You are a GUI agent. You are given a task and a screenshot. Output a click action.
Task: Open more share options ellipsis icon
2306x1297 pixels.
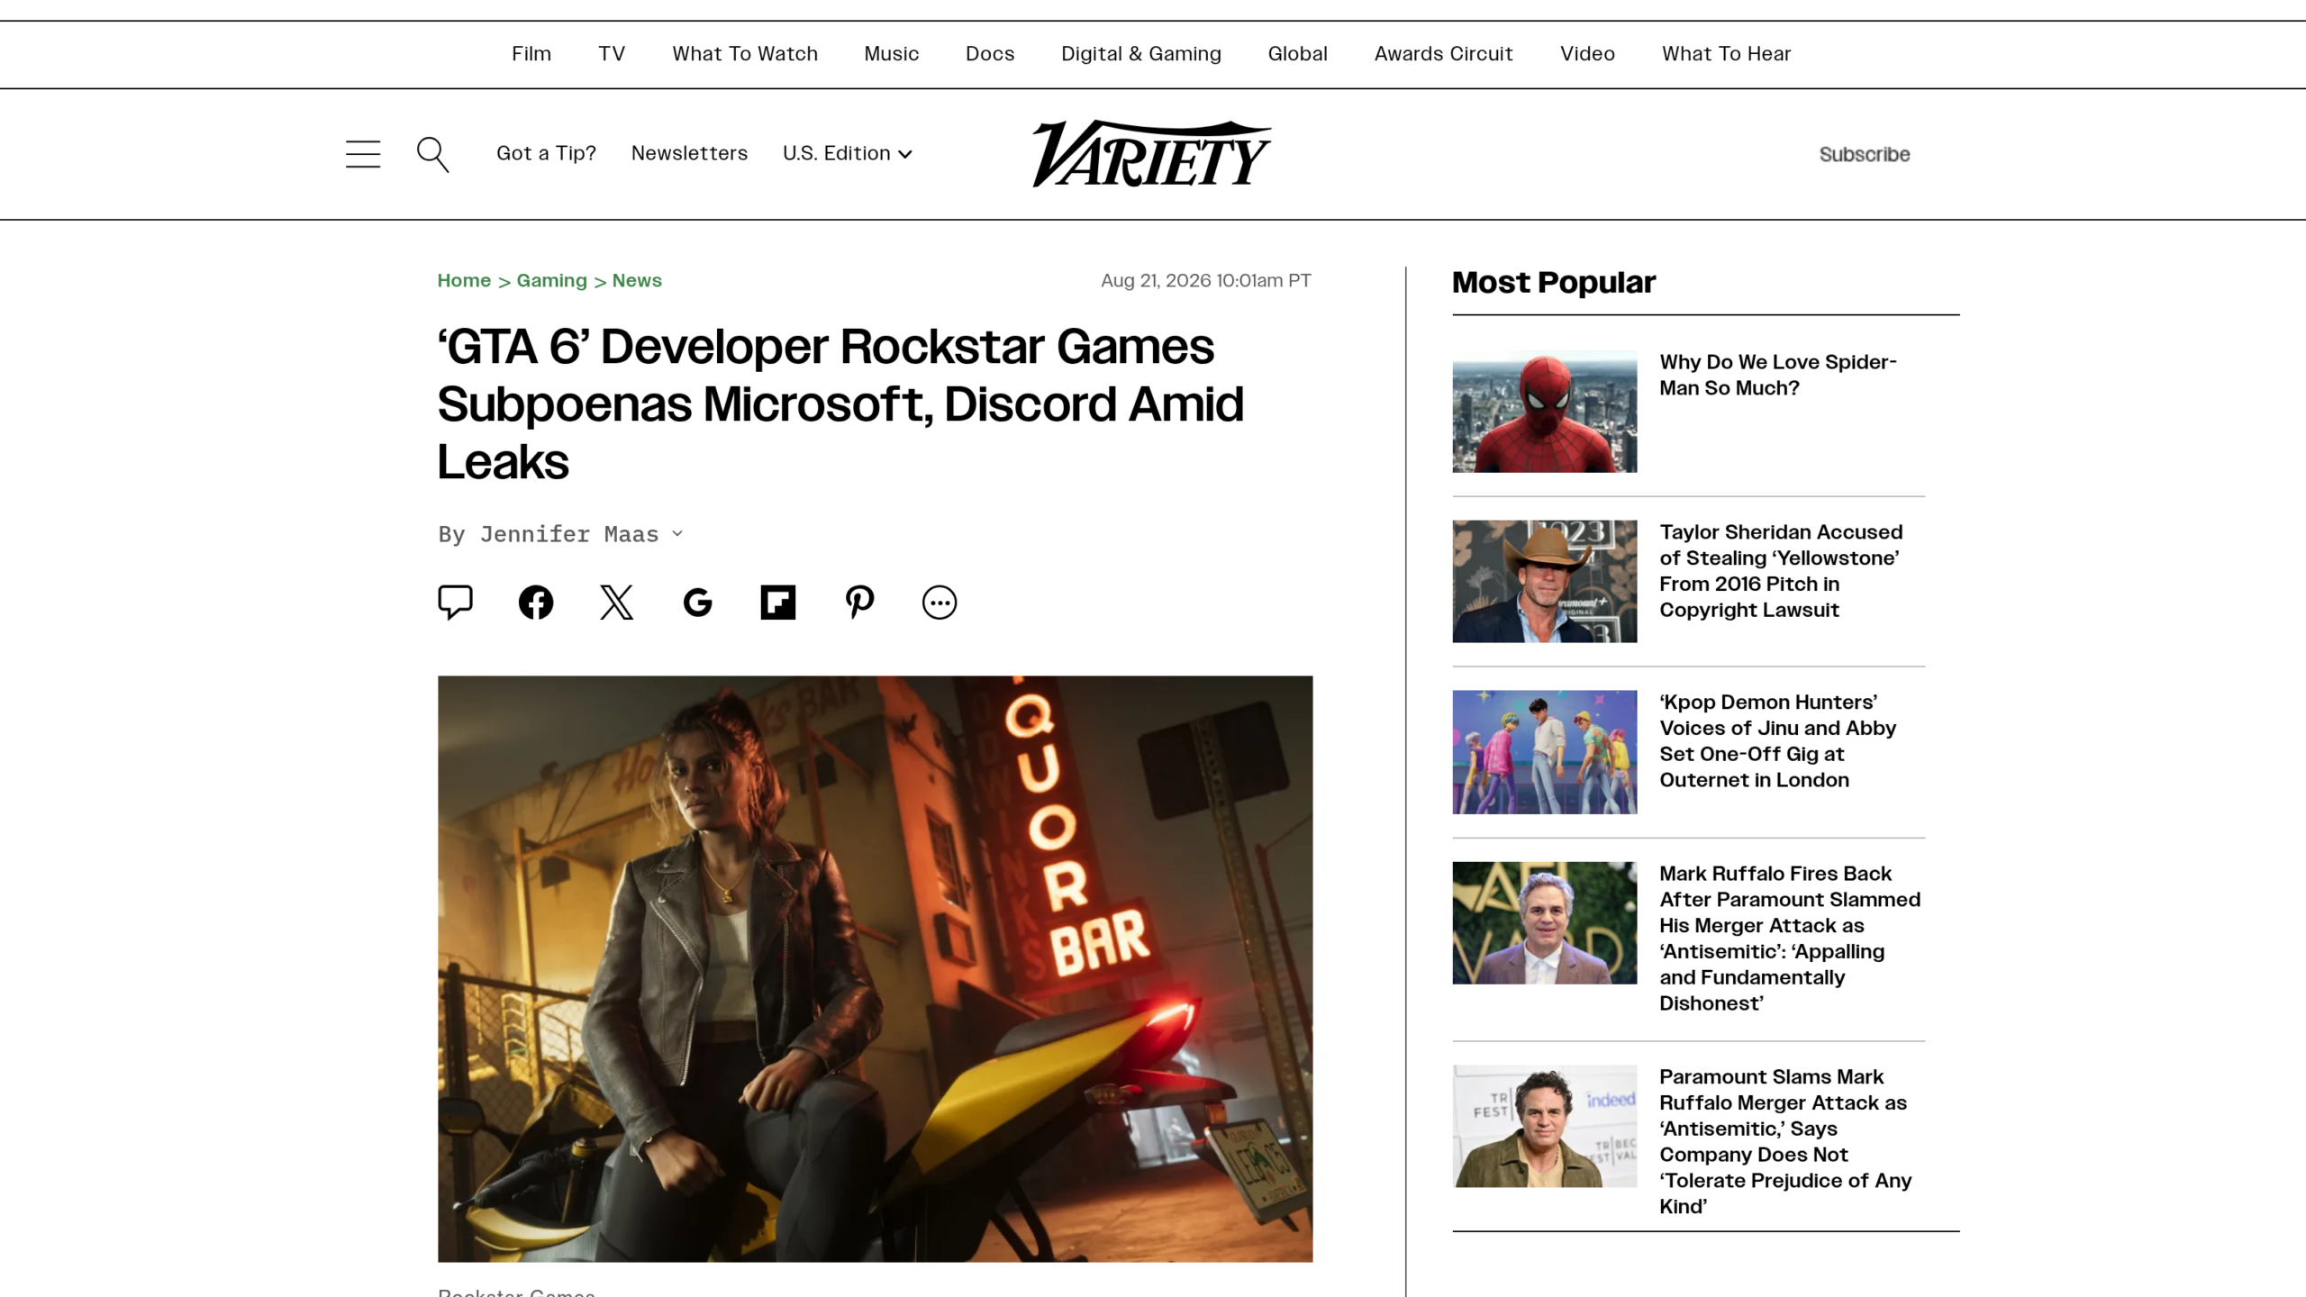click(940, 602)
